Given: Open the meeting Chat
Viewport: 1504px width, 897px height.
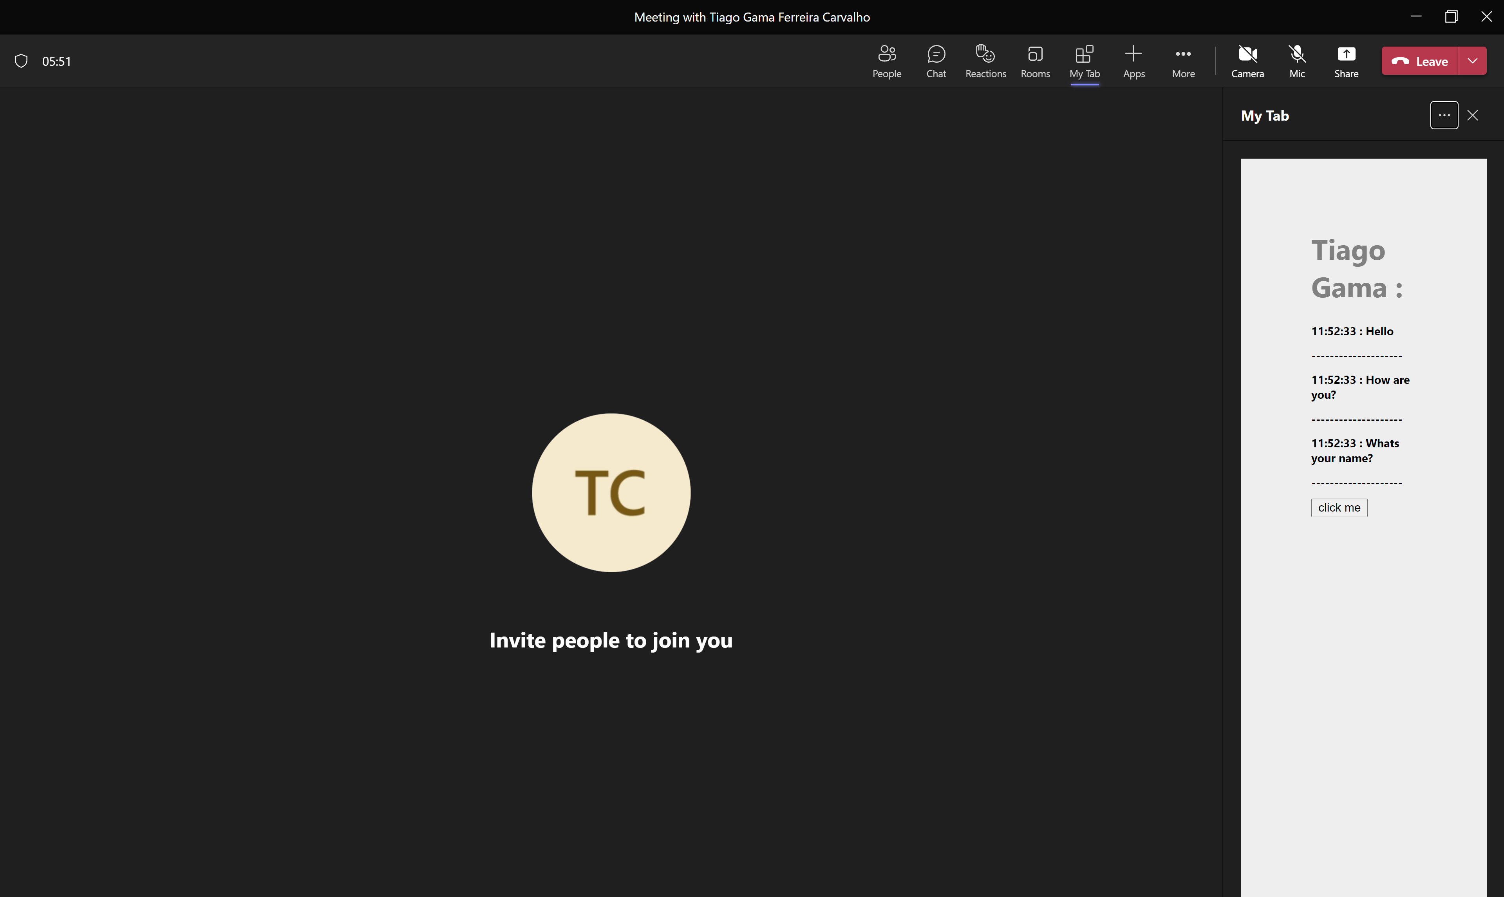Looking at the screenshot, I should point(936,61).
